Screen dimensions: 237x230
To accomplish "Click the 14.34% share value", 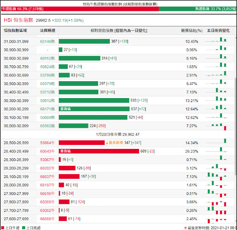I will click(192, 143).
